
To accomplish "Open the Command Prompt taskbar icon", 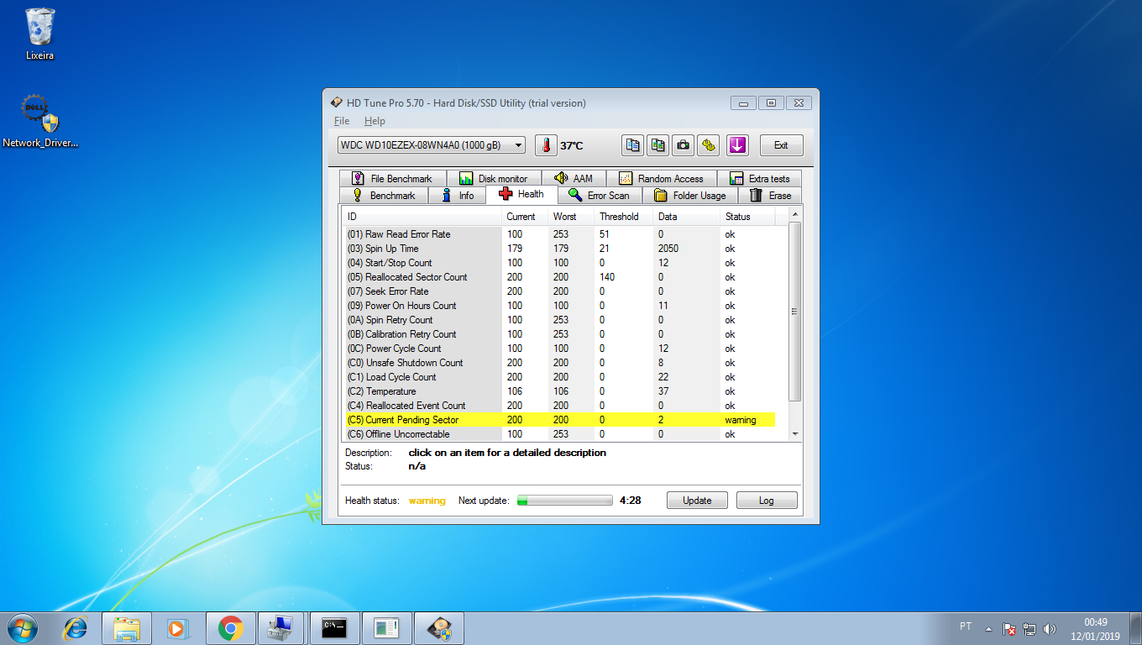I will 334,627.
